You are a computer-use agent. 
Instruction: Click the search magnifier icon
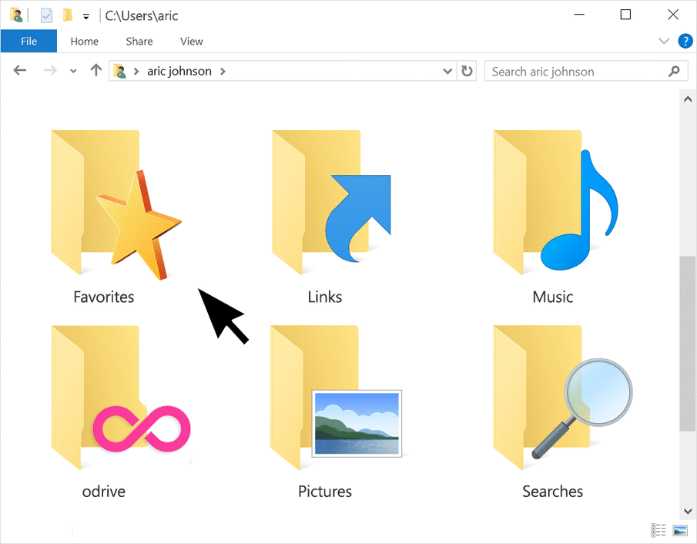(x=674, y=71)
